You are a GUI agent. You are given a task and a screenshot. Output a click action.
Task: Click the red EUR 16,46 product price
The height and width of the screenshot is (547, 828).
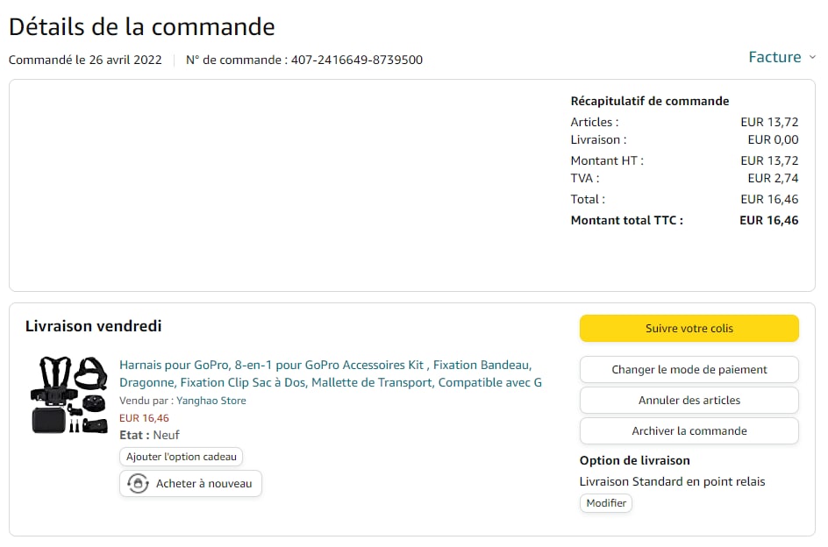[144, 418]
